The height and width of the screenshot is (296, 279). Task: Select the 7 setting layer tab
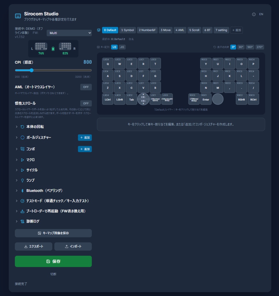(x=221, y=30)
